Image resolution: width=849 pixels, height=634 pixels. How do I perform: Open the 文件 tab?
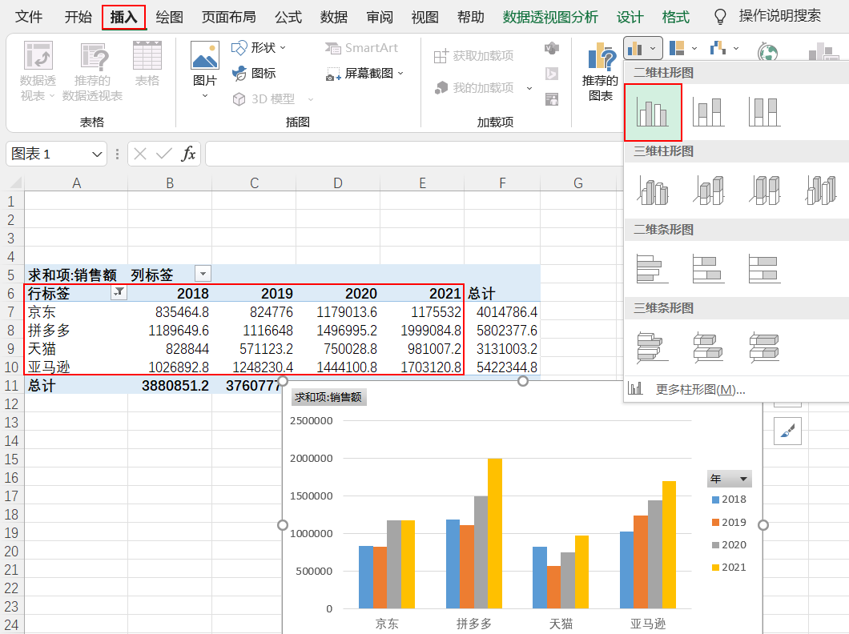[x=29, y=17]
